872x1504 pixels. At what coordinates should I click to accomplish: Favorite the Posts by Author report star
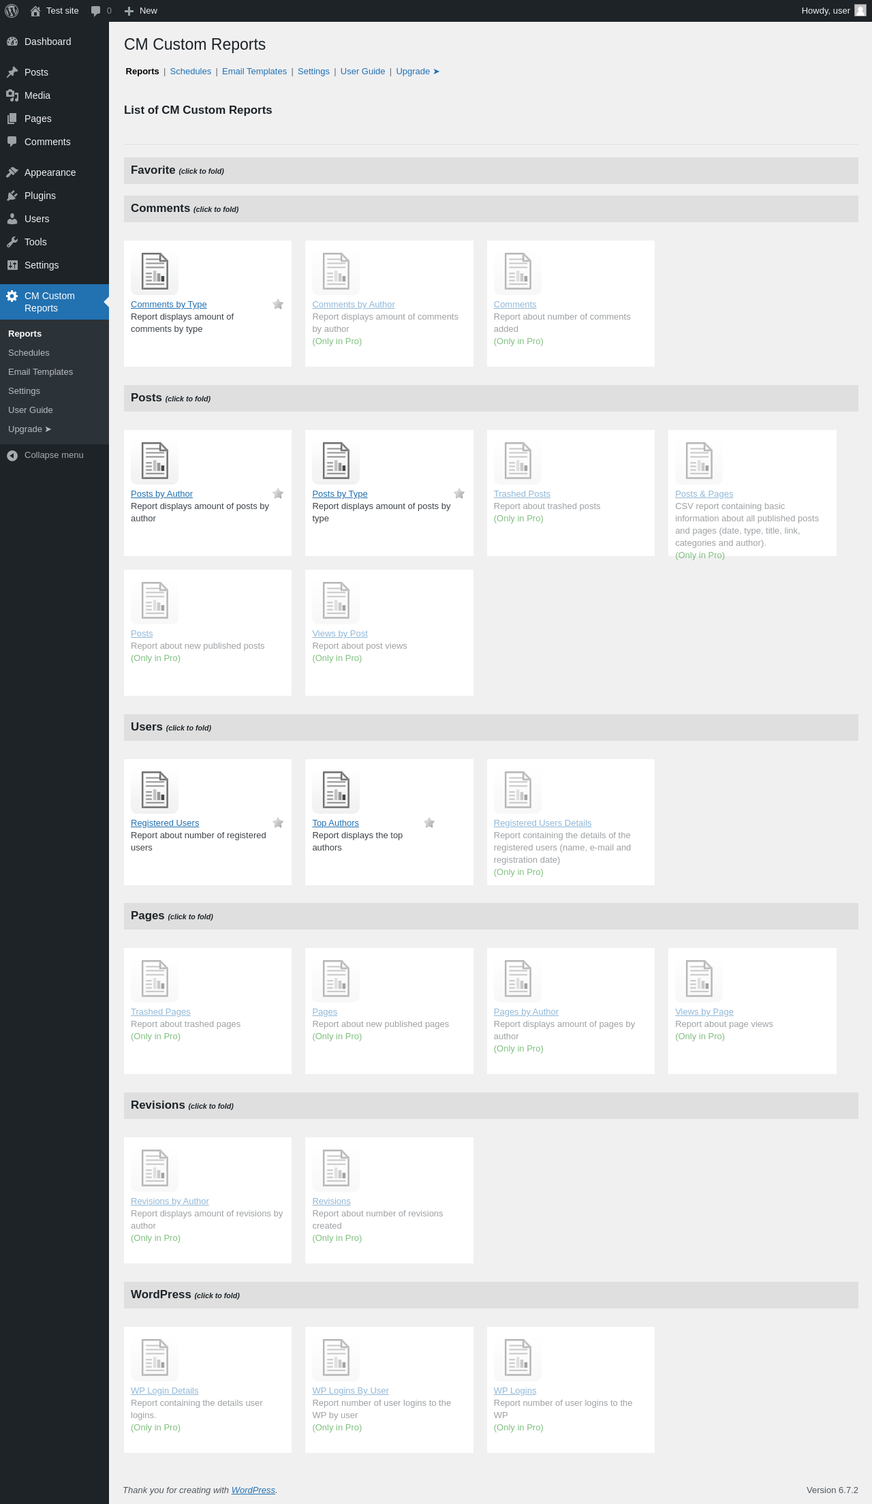tap(278, 494)
